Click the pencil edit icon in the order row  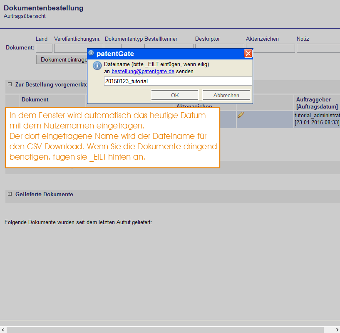[x=241, y=115]
